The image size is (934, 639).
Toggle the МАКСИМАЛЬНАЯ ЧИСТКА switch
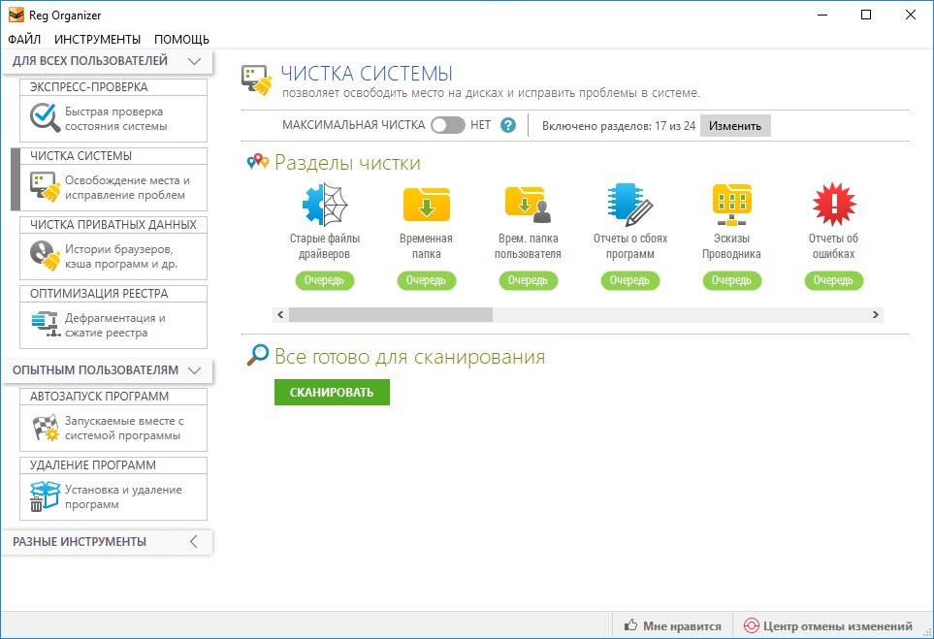(x=448, y=125)
